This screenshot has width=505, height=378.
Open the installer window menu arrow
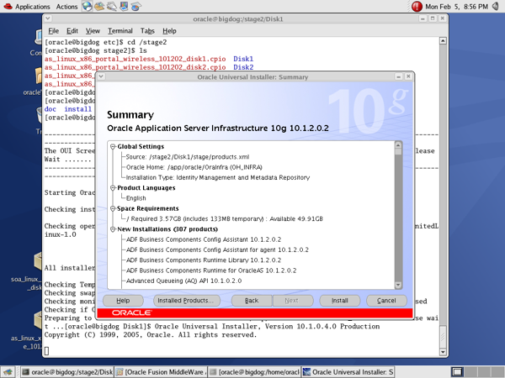pos(102,76)
